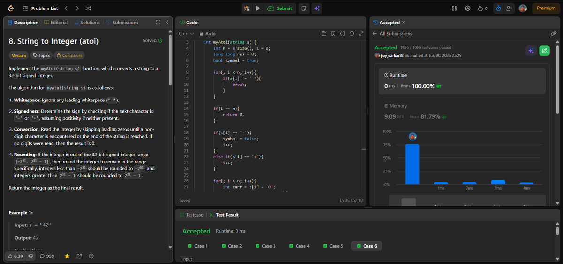Open the settings gear icon
563x264 pixels.
pos(467,8)
